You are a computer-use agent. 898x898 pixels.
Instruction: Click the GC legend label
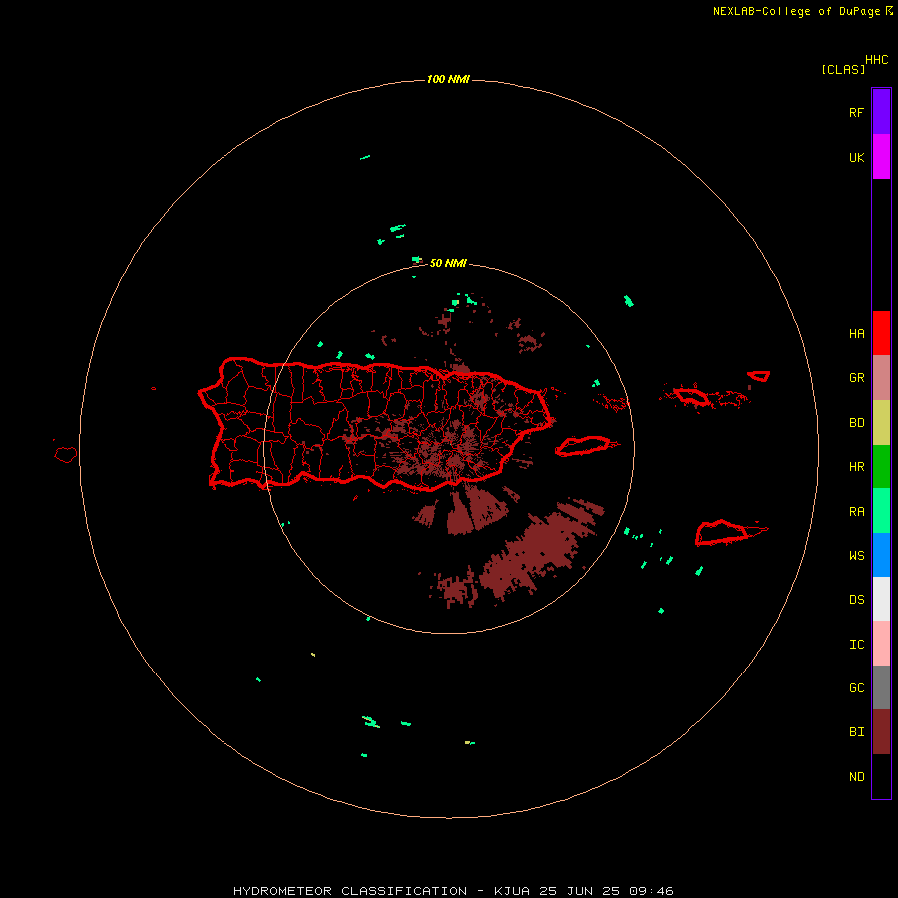(x=856, y=687)
